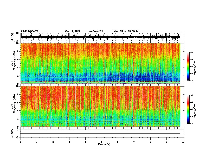Click the "-7" label on ch.2 color scale
206x159 pixels.
(x=192, y=123)
